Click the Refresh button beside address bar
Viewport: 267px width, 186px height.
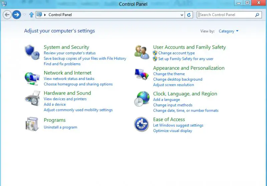(x=189, y=15)
